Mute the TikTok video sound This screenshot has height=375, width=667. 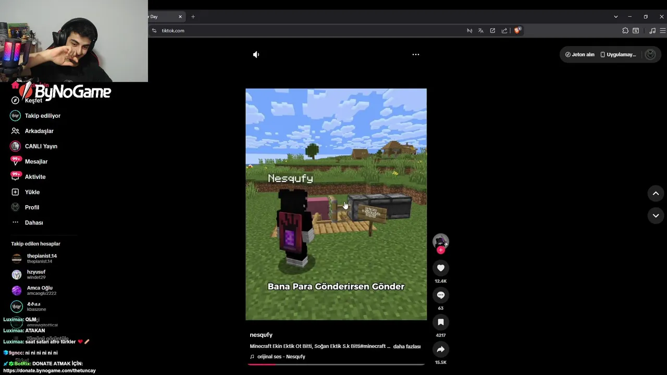click(256, 54)
